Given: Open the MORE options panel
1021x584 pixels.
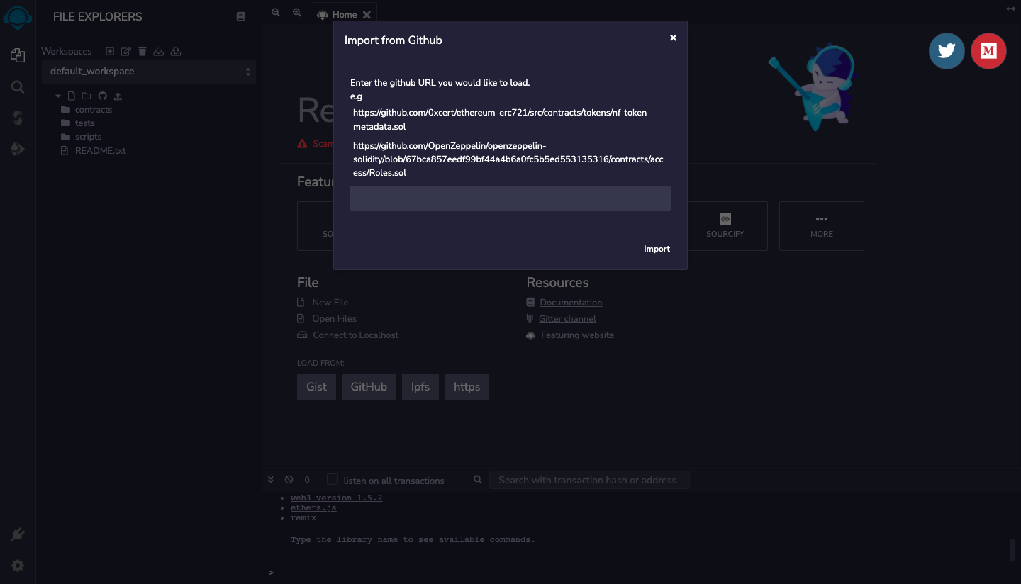Looking at the screenshot, I should pos(821,226).
